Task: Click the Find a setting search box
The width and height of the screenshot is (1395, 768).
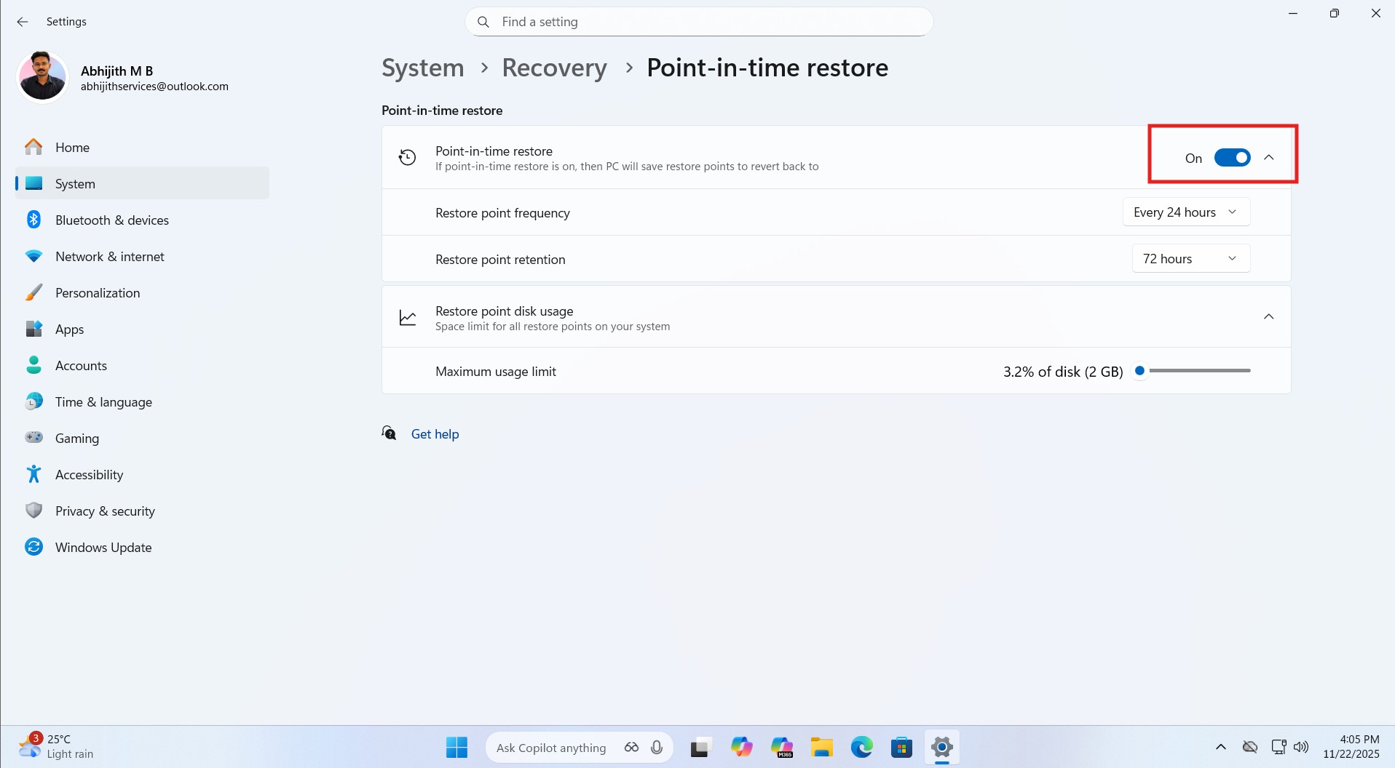Action: (697, 22)
